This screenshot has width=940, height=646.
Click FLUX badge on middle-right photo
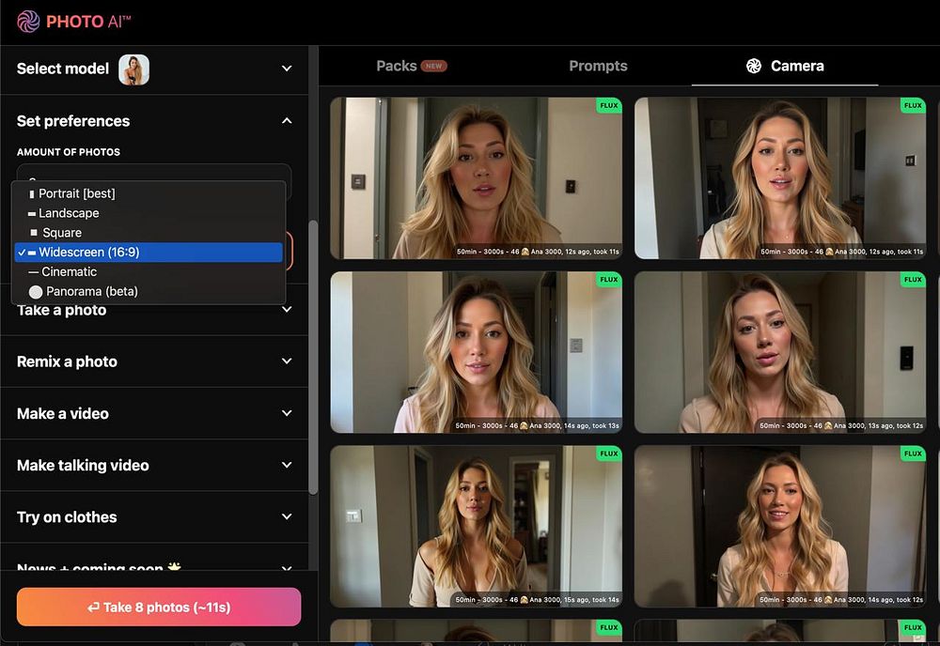(913, 280)
